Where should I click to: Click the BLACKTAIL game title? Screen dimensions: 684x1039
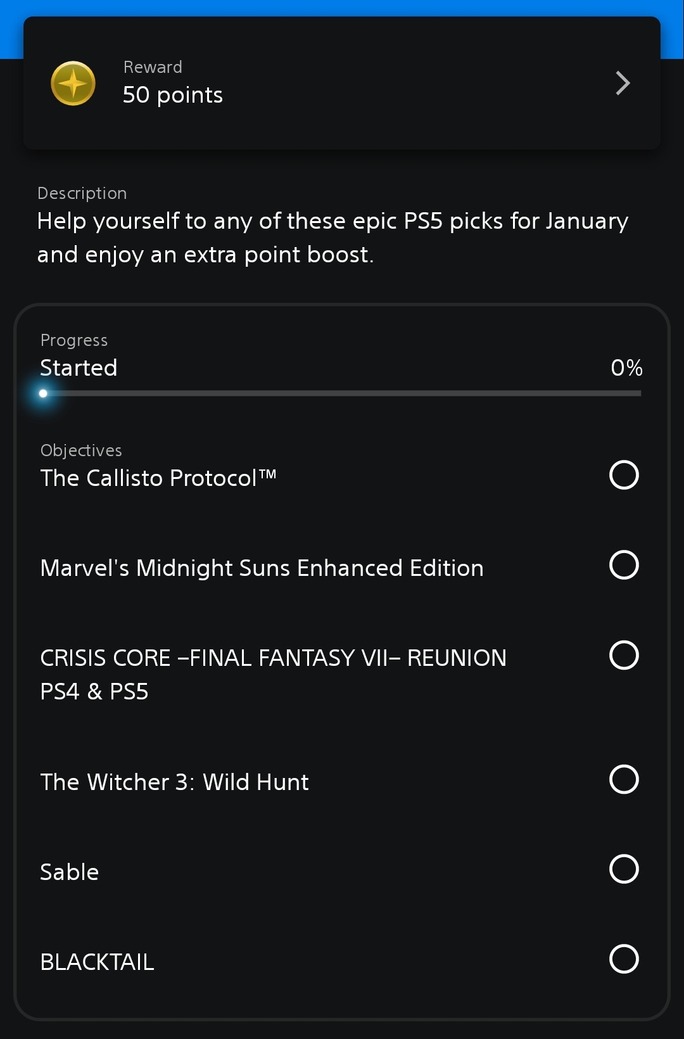[x=97, y=962]
